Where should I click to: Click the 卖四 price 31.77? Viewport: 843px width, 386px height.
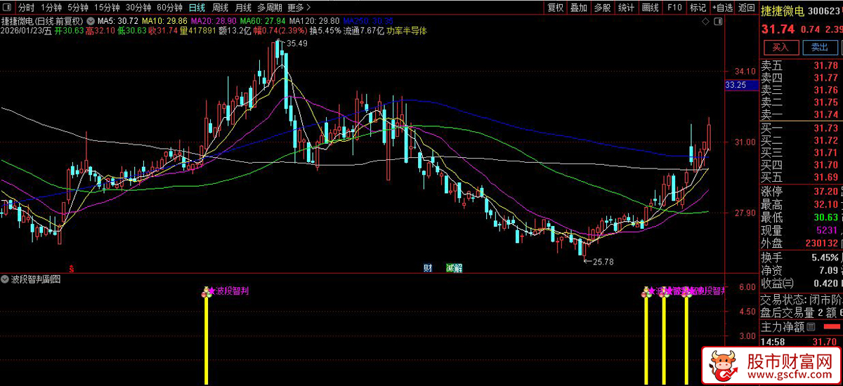825,77
